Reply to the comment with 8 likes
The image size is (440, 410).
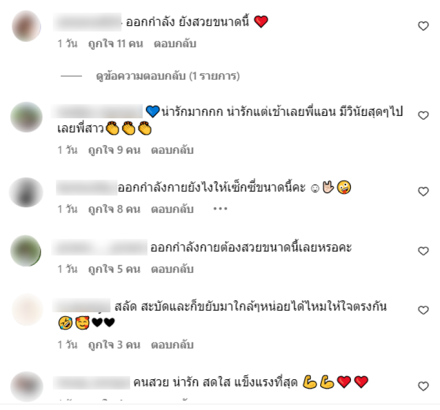(x=172, y=209)
